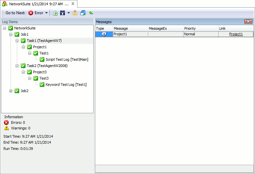The image size is (255, 174).
Task: Click green check icon beside Script Test Log
Action: (42, 59)
